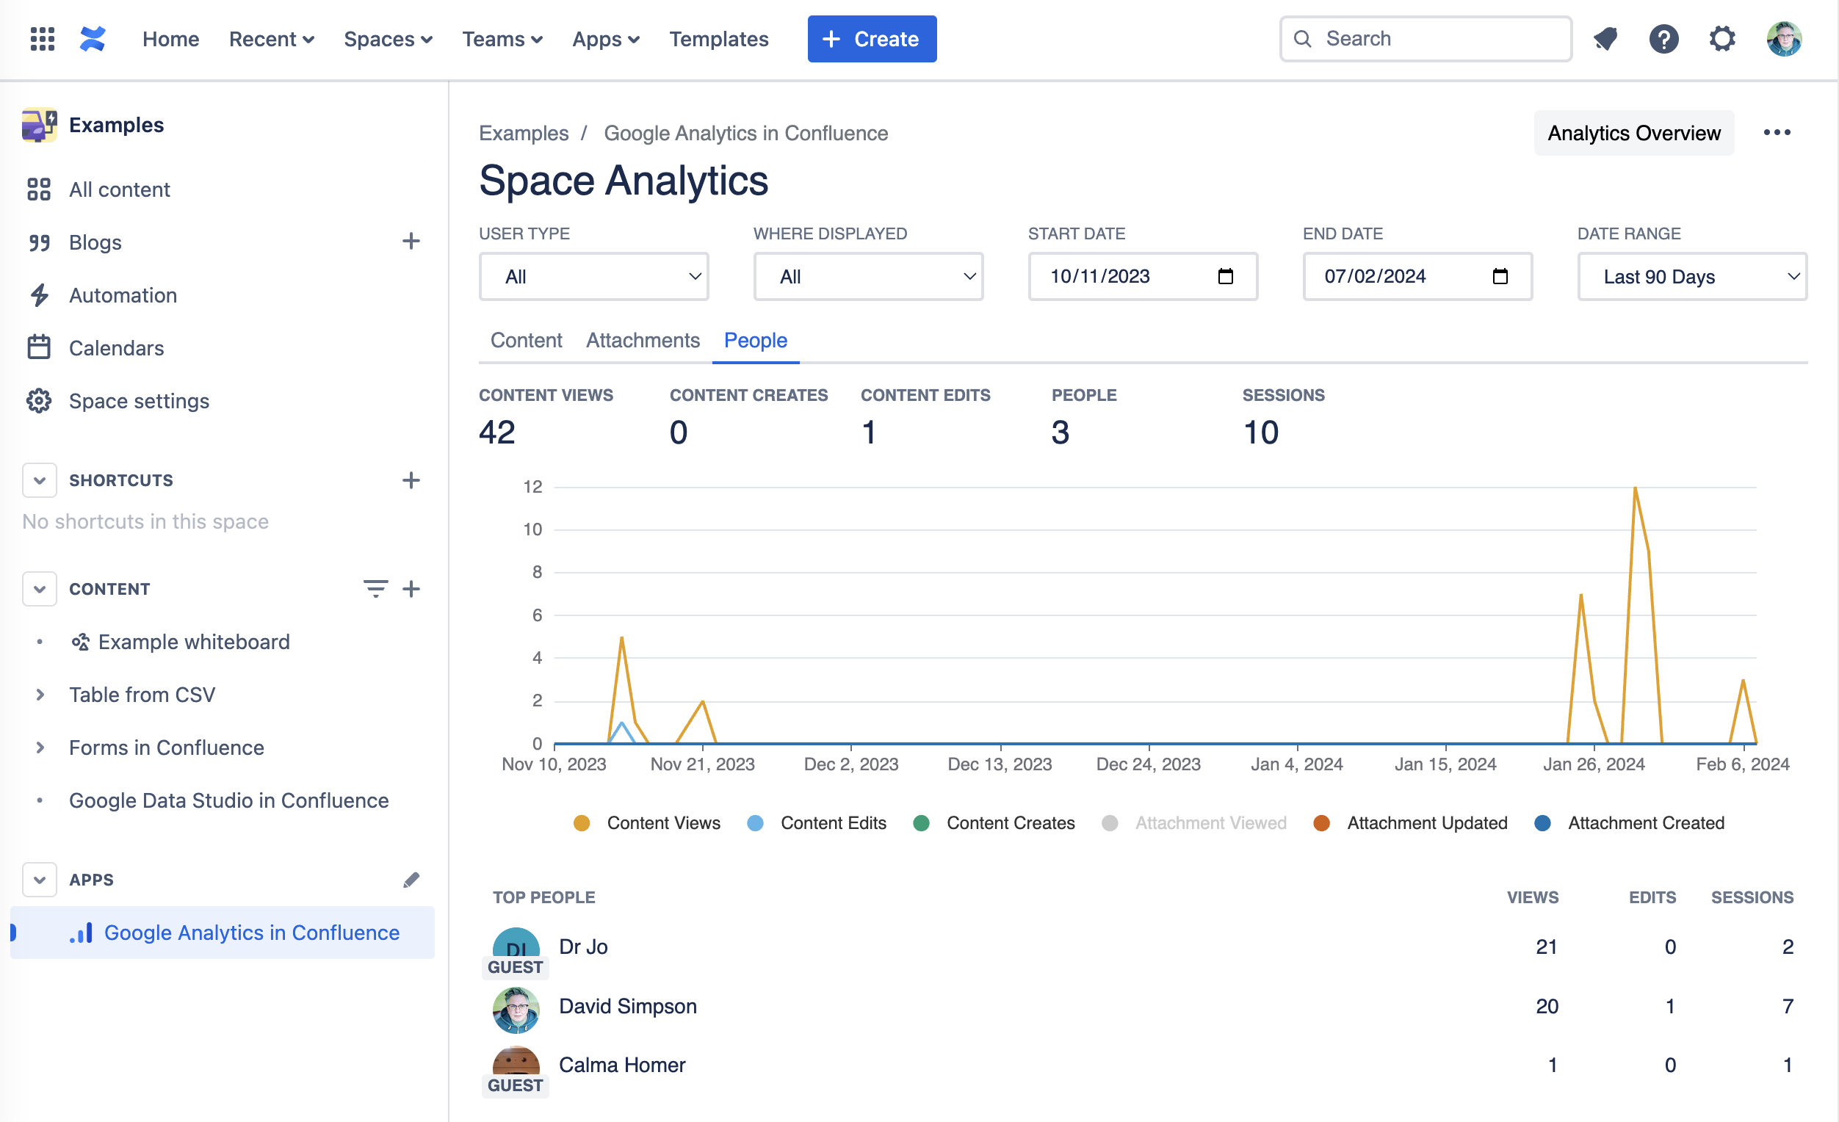Open the notifications bell icon
Image resolution: width=1839 pixels, height=1122 pixels.
[x=1605, y=39]
